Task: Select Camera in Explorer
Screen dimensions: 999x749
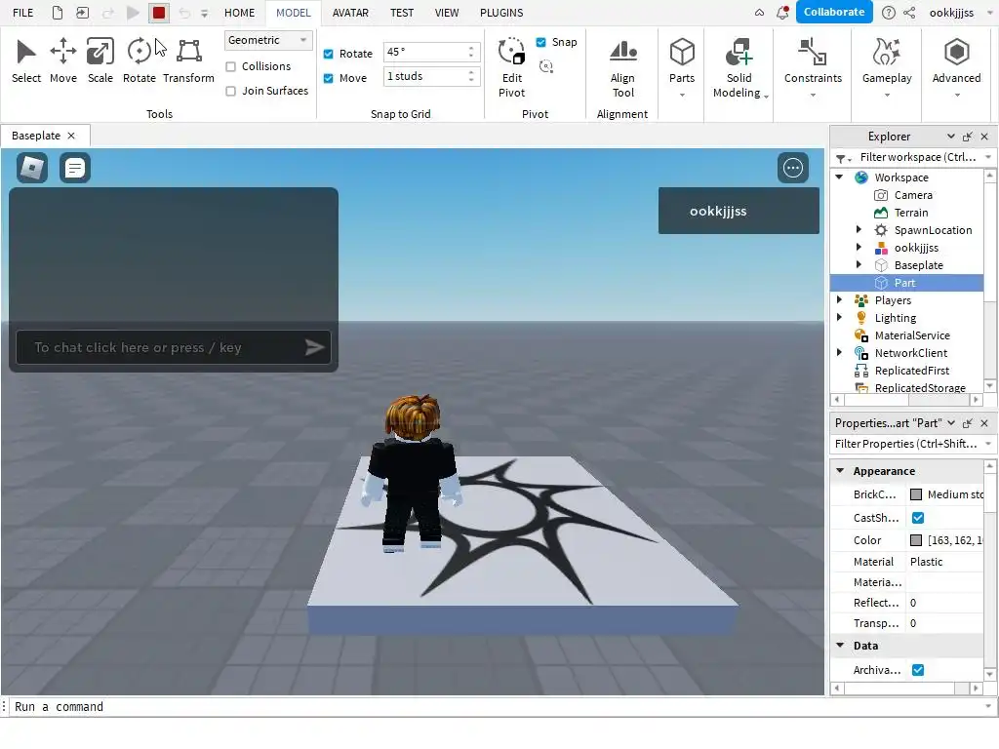Action: (x=912, y=195)
